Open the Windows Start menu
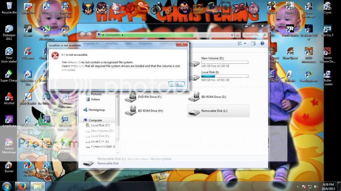The height and width of the screenshot is (191, 341). click(7, 186)
